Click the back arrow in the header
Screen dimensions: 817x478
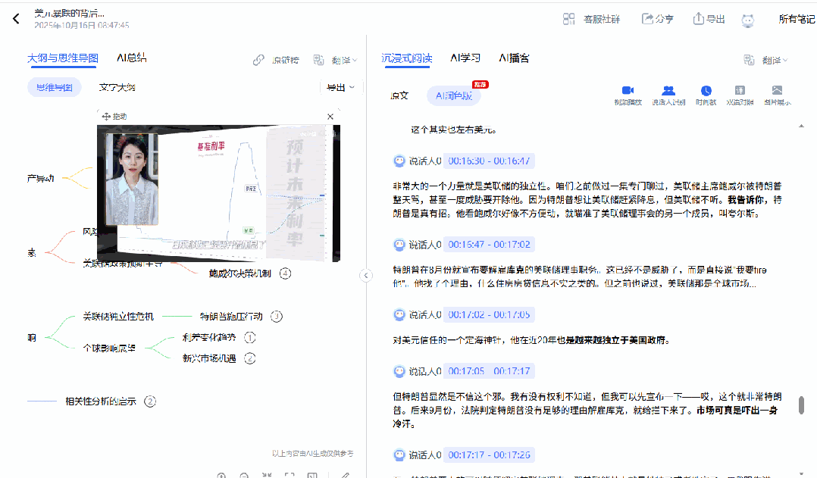(x=16, y=19)
